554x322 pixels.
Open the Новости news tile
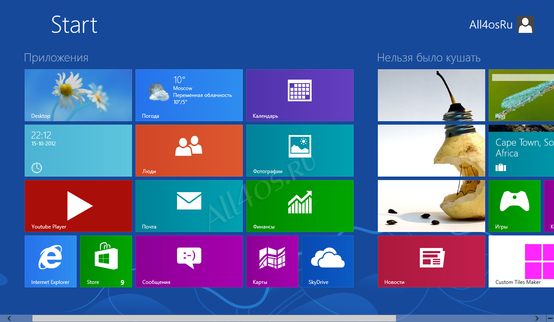coord(432,261)
